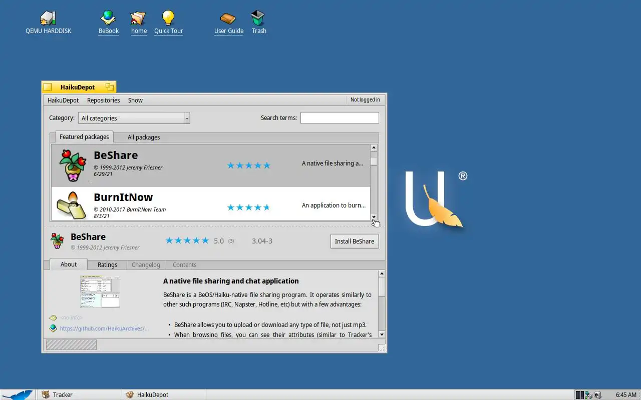Click the 5.0 star rating in details header
Screen dimensions: 641x400
coord(187,240)
